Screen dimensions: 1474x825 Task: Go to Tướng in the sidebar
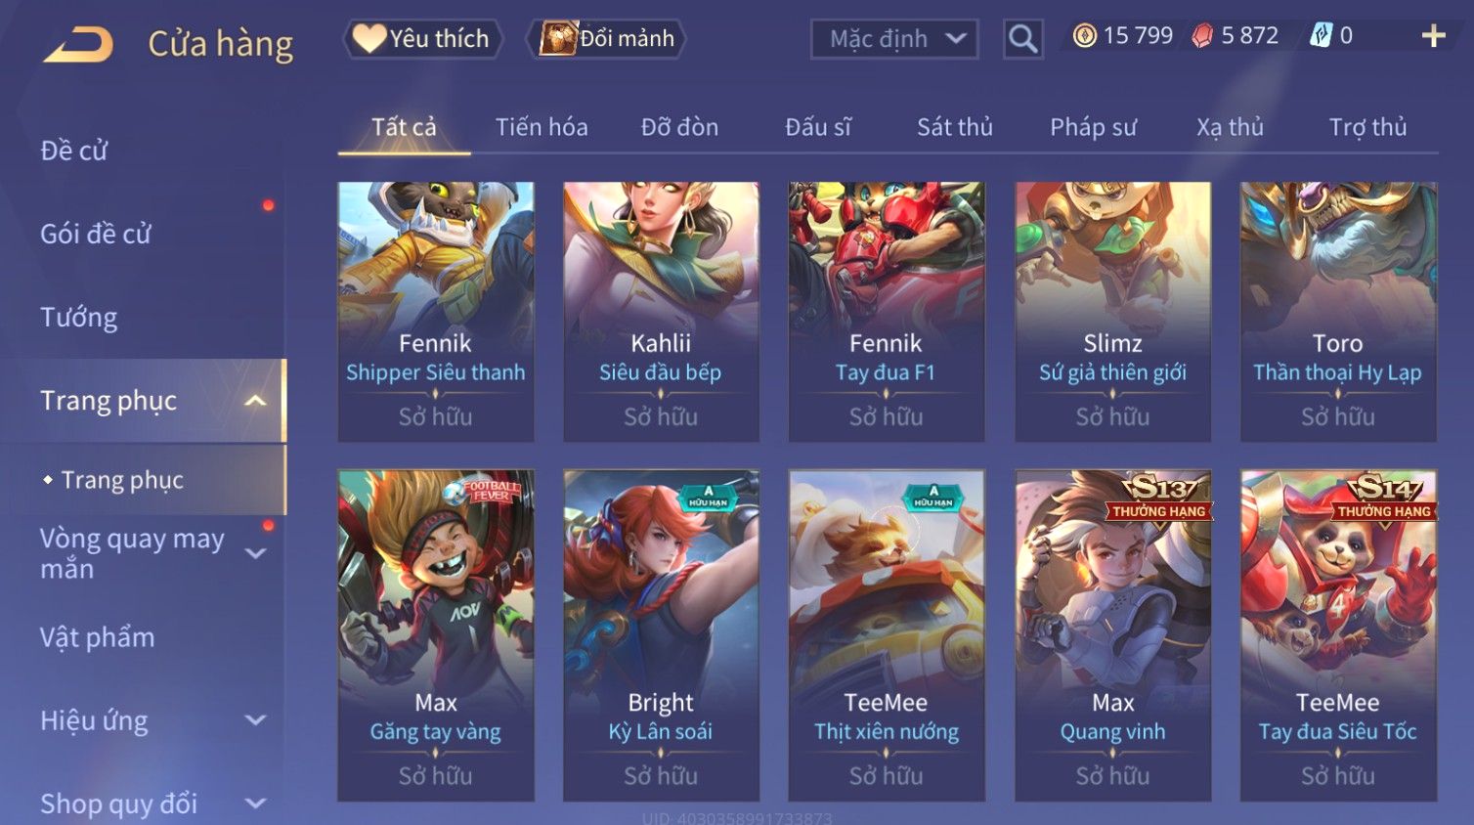tap(79, 318)
